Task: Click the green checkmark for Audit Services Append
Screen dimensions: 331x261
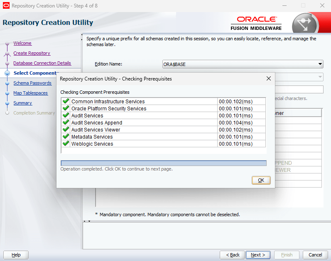Action: click(66, 122)
